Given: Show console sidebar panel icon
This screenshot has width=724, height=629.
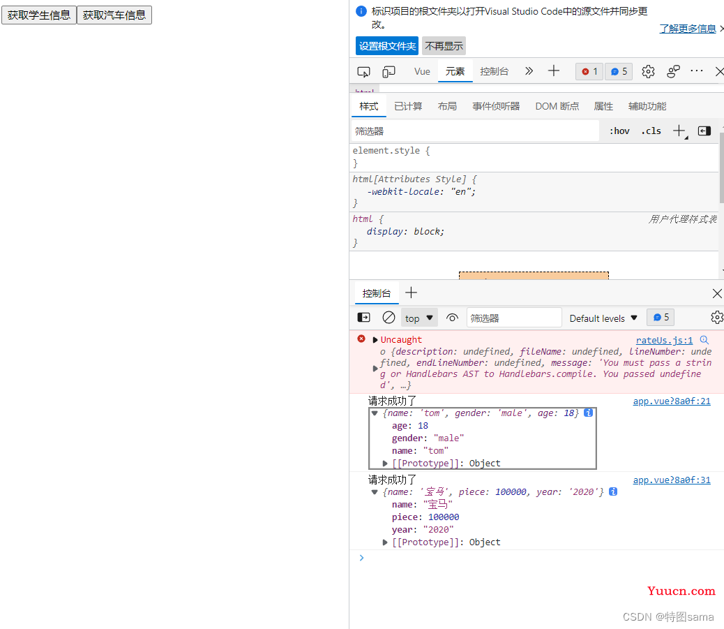Looking at the screenshot, I should coord(364,318).
